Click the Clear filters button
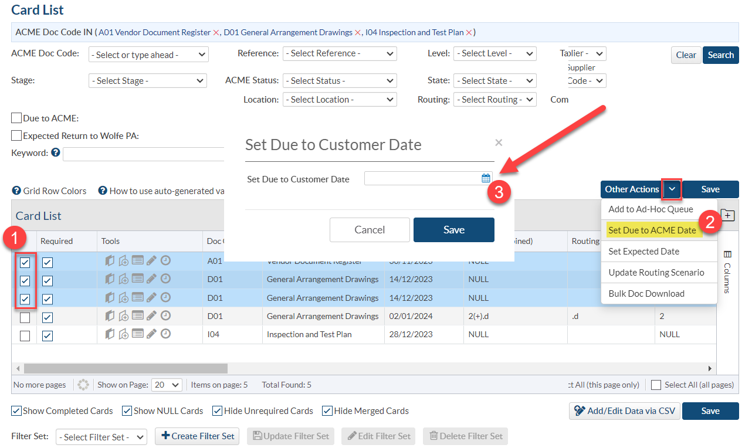 (x=686, y=55)
